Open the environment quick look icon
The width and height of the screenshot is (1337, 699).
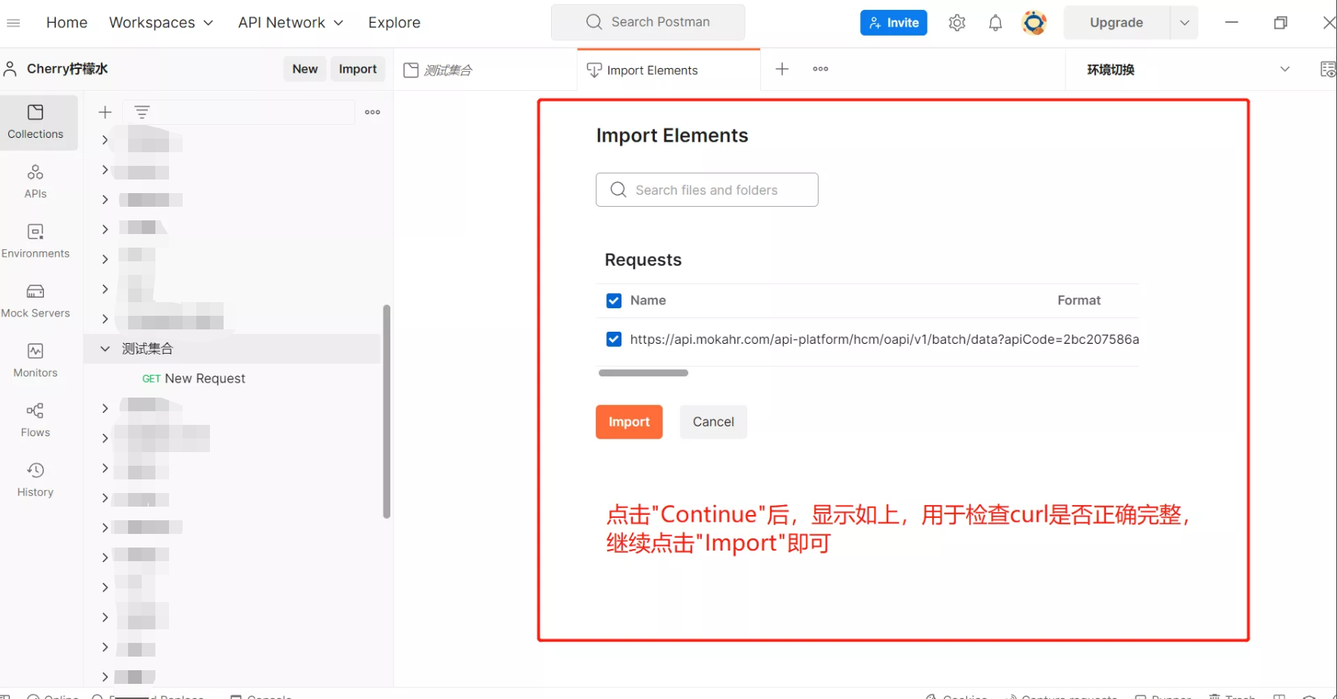pos(1327,69)
